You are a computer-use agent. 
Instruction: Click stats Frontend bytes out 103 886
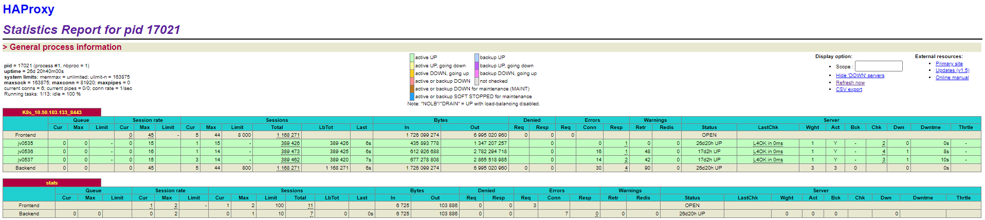pos(448,206)
